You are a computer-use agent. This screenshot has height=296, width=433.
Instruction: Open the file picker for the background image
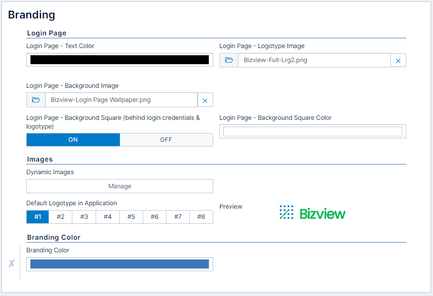(35, 99)
